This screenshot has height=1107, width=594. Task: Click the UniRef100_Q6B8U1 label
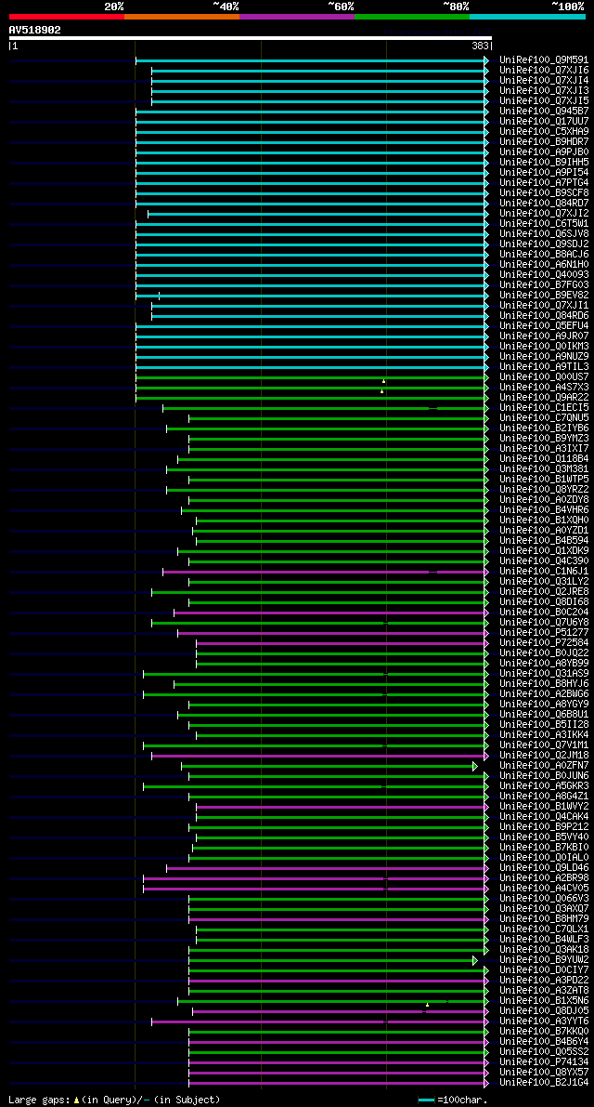coord(543,715)
